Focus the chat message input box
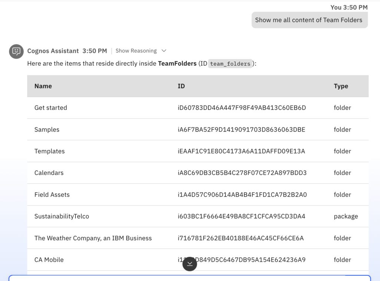Image resolution: width=380 pixels, height=281 pixels. point(189,278)
